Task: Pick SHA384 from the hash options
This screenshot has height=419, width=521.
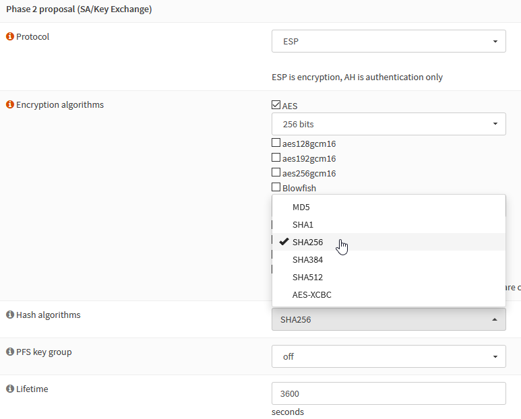Action: coord(307,260)
